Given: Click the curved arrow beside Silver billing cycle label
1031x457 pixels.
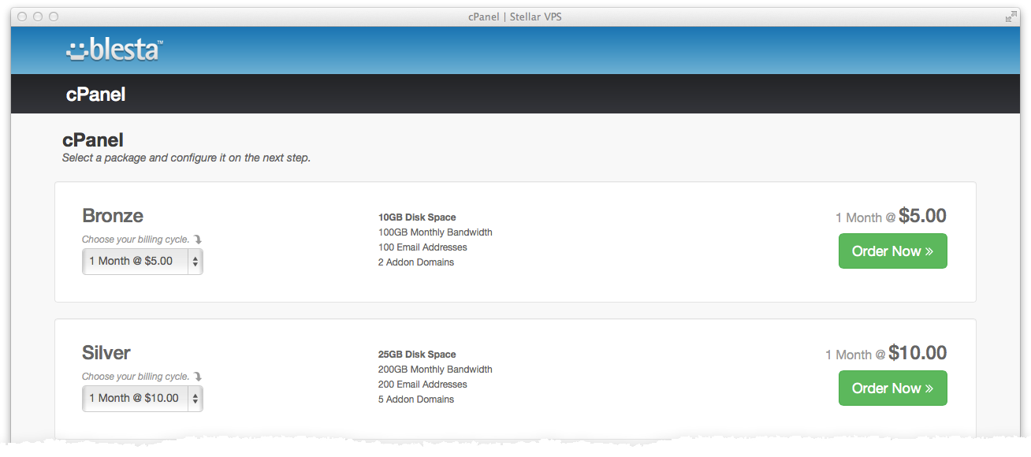Looking at the screenshot, I should pyautogui.click(x=198, y=377).
